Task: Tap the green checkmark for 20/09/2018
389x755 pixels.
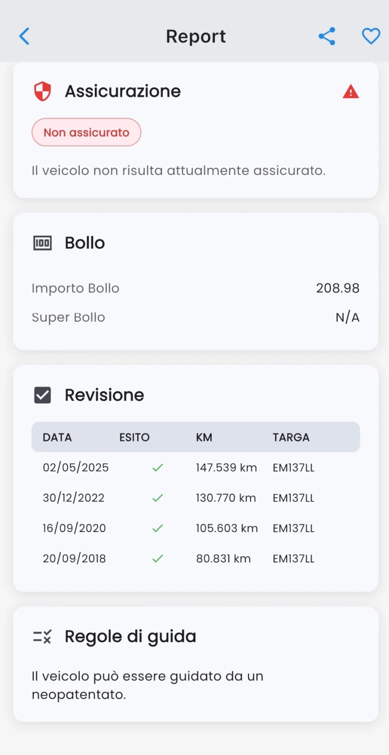Action: (158, 559)
